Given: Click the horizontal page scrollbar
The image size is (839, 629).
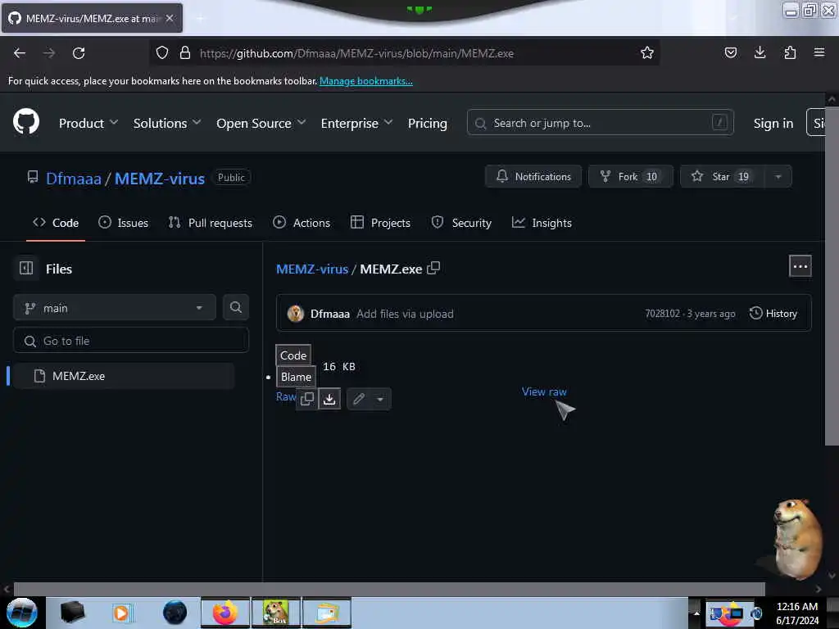Looking at the screenshot, I should tap(389, 588).
